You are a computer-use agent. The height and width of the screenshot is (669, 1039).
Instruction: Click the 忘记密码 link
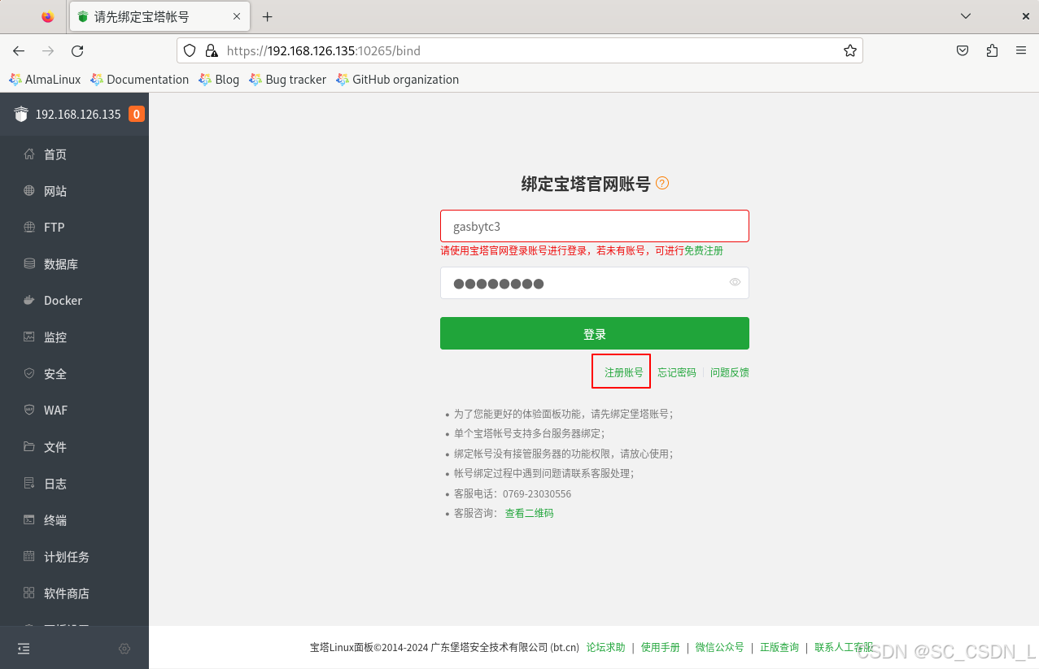coord(677,372)
